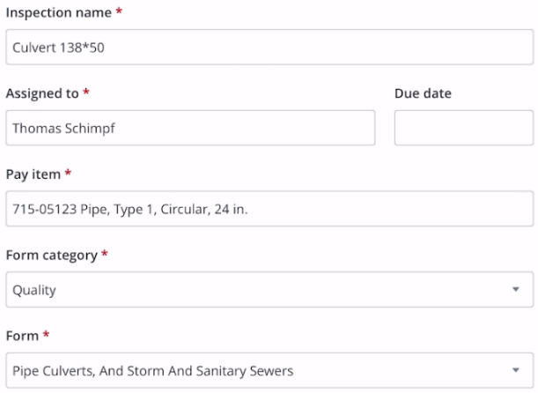Focus the Assigned to text box

(x=190, y=128)
